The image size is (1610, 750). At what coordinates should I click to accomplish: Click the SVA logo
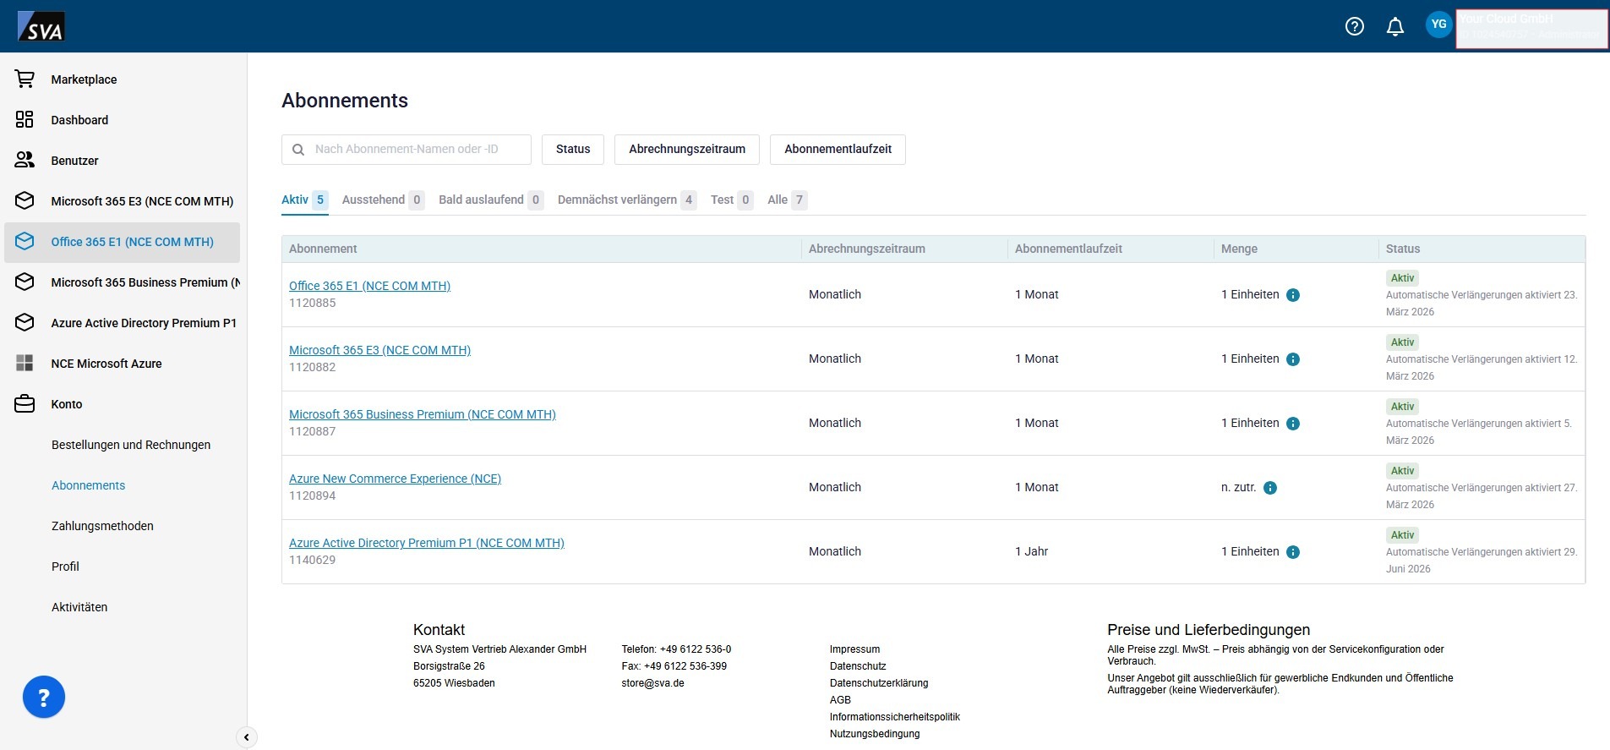coord(41,26)
